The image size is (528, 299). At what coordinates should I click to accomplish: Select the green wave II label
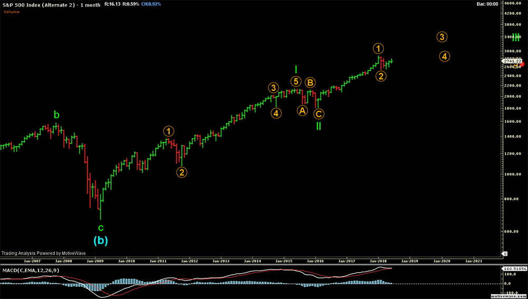[x=318, y=127]
